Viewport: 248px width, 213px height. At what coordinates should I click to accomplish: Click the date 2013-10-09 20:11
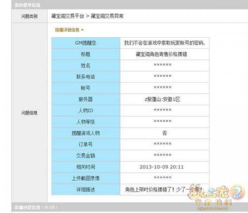[162, 167]
